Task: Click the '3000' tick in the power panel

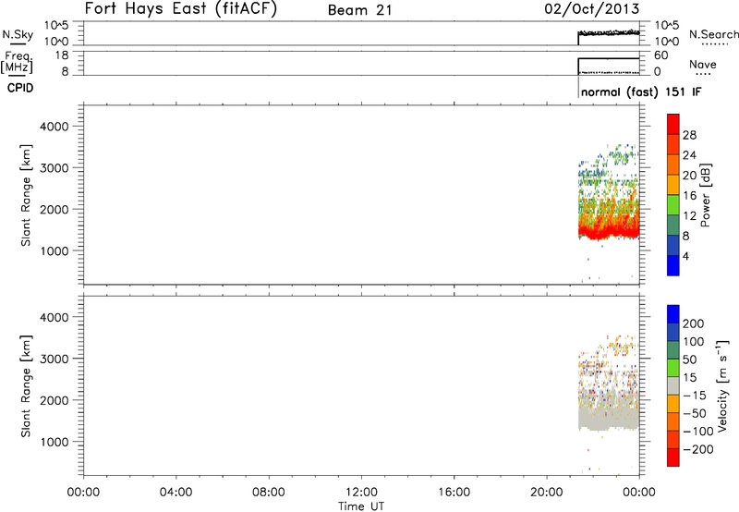Action: point(55,168)
